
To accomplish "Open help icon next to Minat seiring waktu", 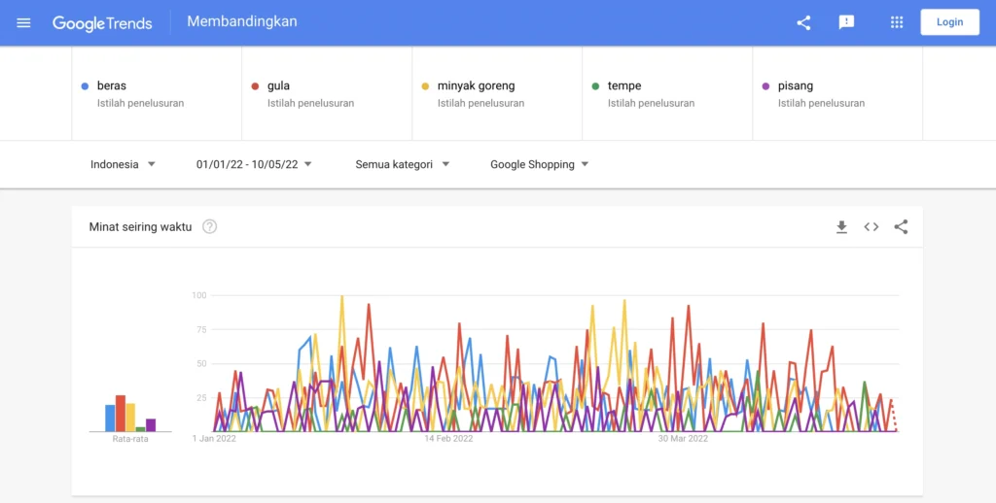I will coord(210,226).
